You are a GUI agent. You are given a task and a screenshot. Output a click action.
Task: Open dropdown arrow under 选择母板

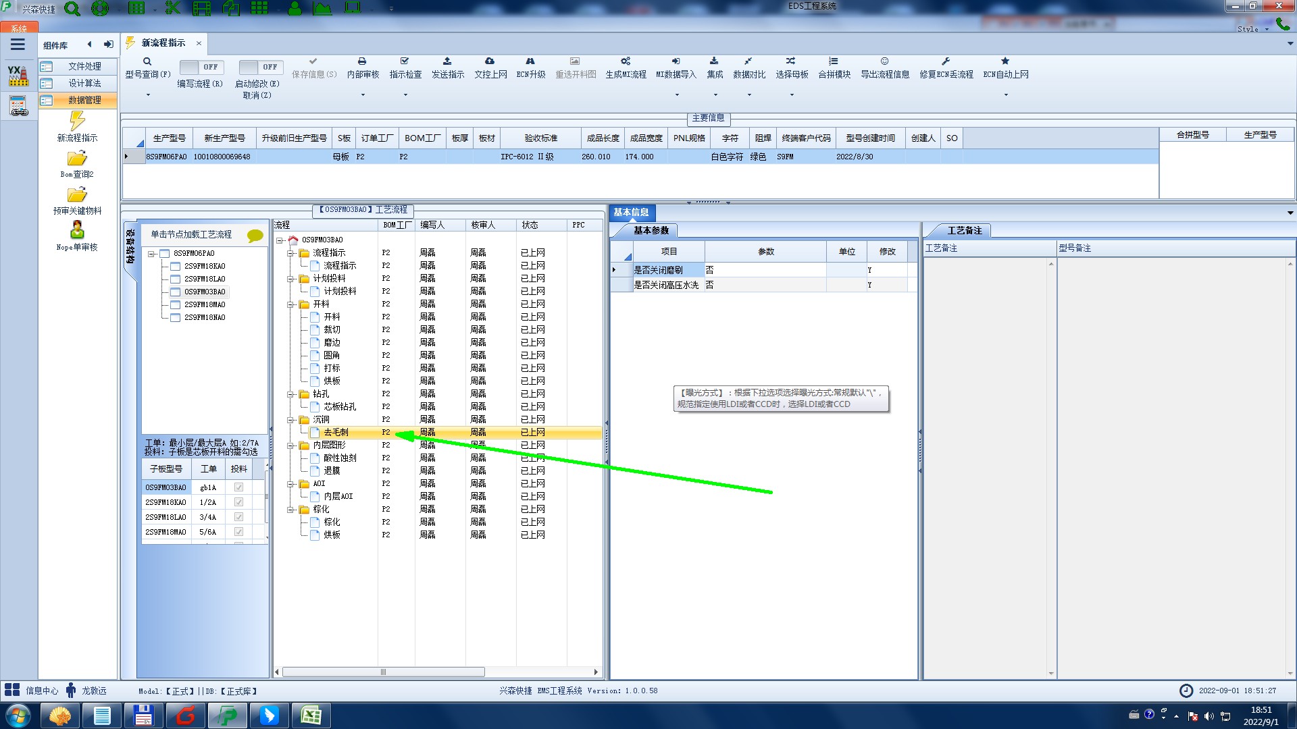pyautogui.click(x=792, y=94)
